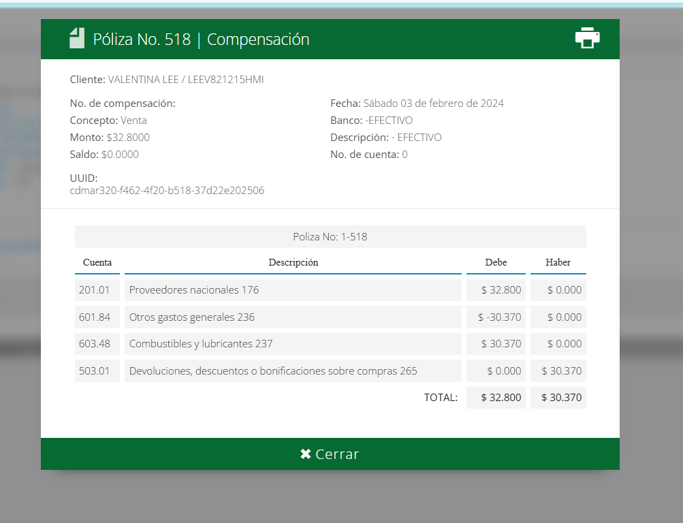This screenshot has width=683, height=523.
Task: Click the Debe column header
Action: (496, 262)
